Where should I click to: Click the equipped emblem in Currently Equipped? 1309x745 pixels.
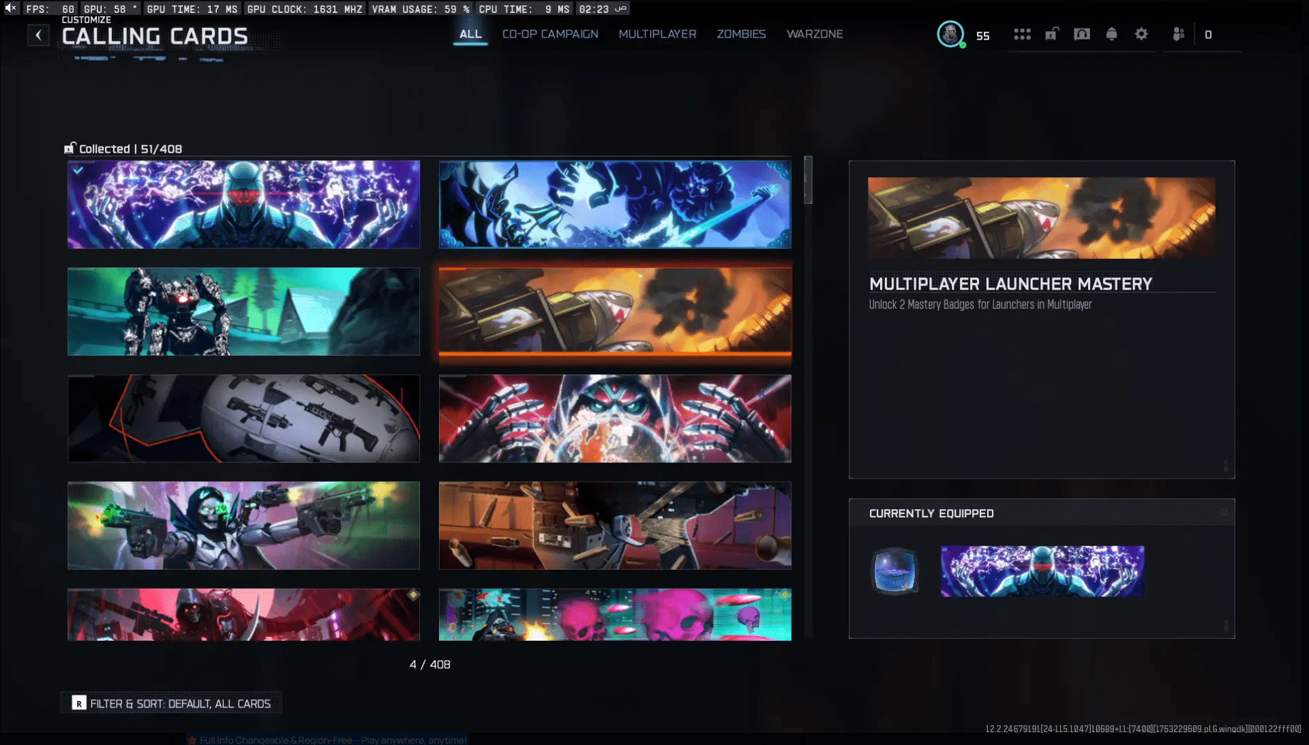click(894, 571)
